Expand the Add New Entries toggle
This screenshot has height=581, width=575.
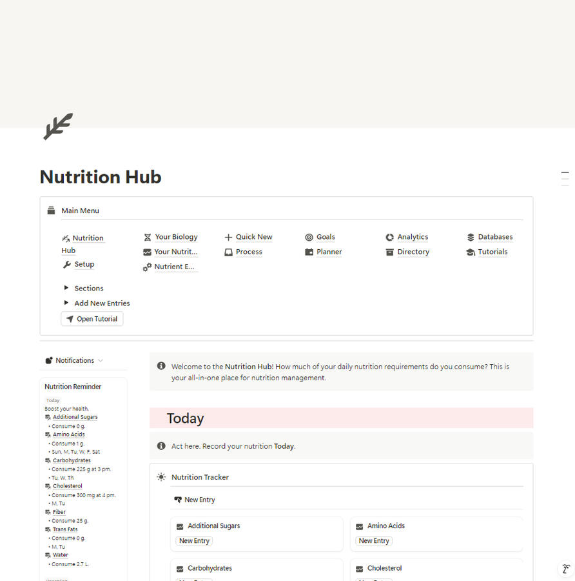[66, 303]
